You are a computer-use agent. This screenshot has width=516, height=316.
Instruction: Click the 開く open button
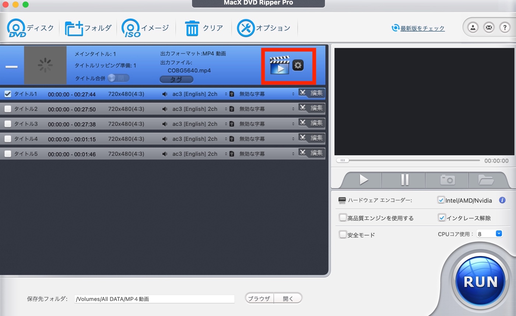pyautogui.click(x=288, y=298)
